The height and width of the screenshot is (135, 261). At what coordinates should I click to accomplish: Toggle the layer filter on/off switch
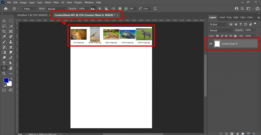pos(255,24)
